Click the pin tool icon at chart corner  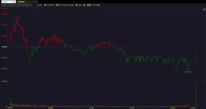coord(204,9)
